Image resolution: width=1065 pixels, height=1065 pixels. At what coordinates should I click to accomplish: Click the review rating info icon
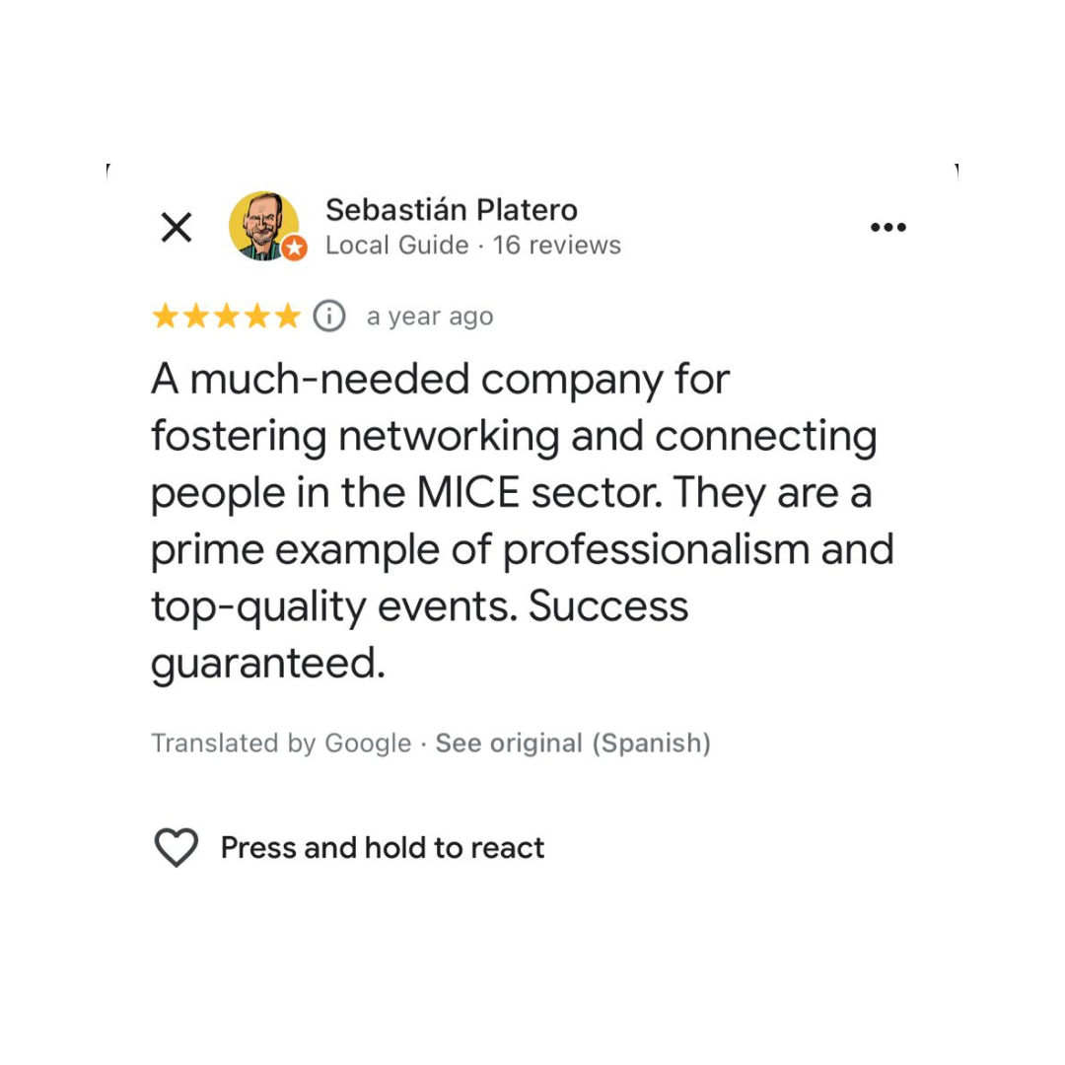point(329,317)
